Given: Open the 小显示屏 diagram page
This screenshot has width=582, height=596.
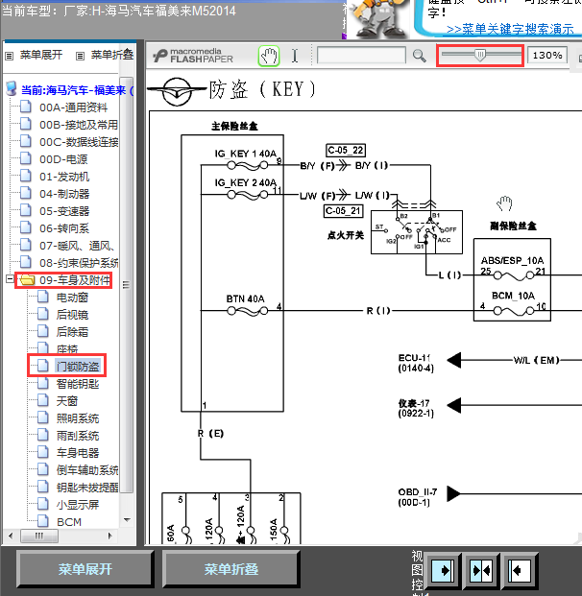Looking at the screenshot, I should 78,505.
